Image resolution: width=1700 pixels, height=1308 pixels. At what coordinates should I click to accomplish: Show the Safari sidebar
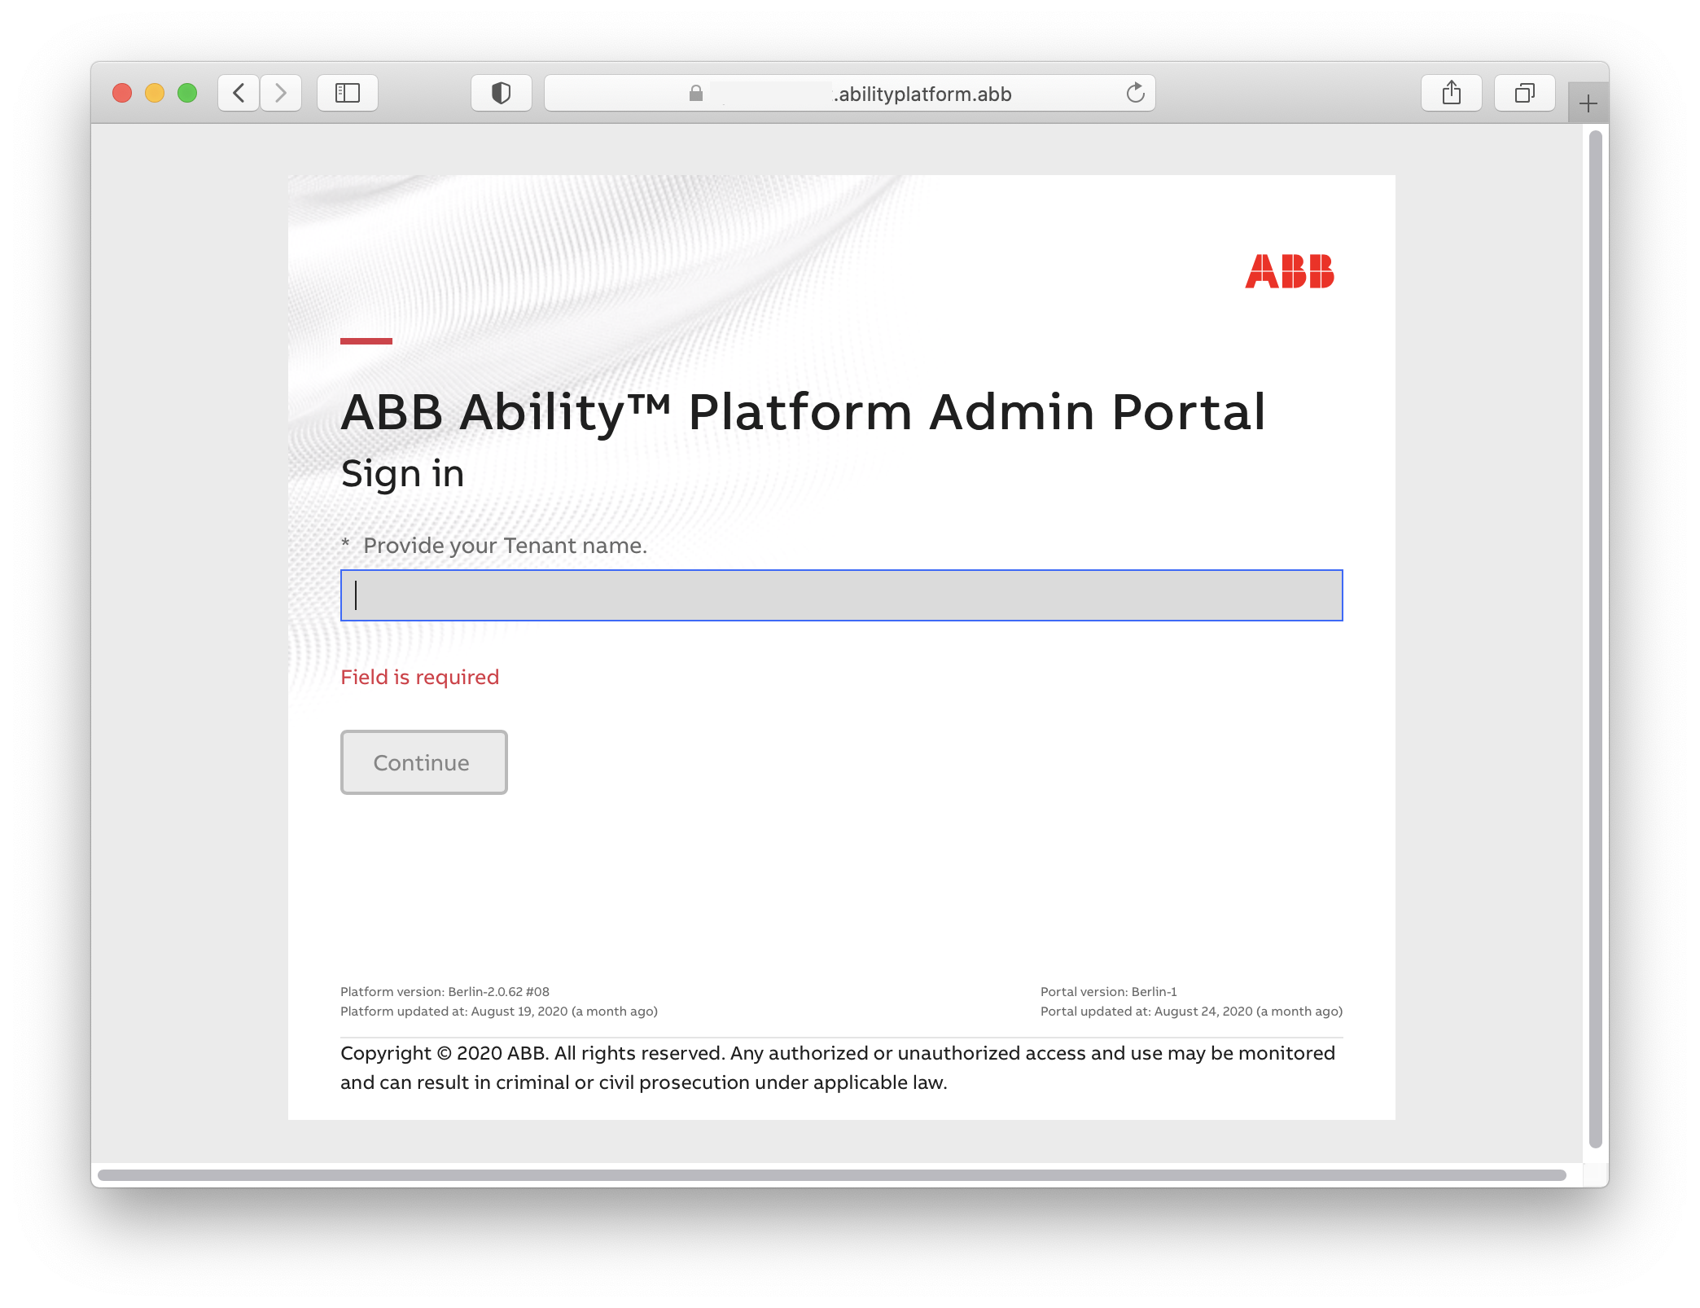click(348, 93)
